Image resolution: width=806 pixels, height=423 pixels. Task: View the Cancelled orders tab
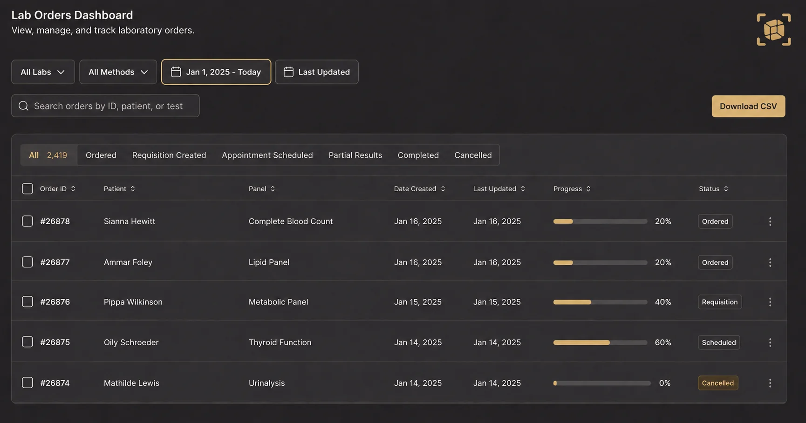coord(473,155)
